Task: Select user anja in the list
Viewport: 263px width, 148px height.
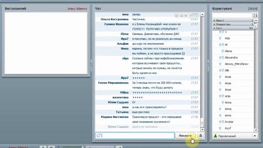Action: pyautogui.click(x=228, y=96)
